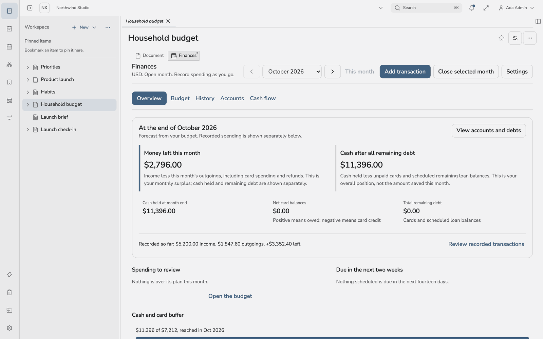Viewport: 543px width, 339px height.
Task: Expand the Habits tree item
Action: point(28,92)
